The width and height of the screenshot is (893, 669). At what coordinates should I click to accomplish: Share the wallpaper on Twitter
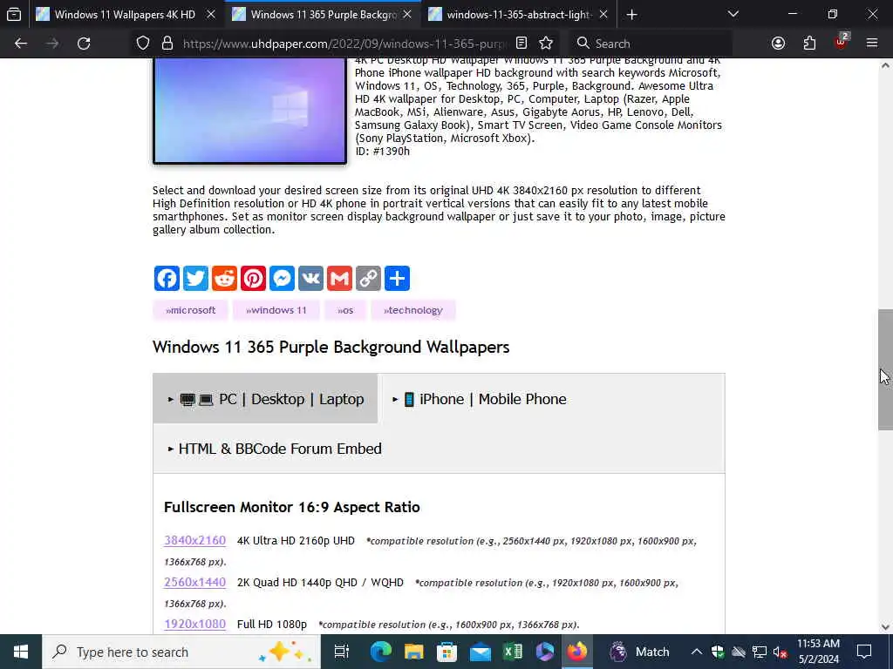195,278
